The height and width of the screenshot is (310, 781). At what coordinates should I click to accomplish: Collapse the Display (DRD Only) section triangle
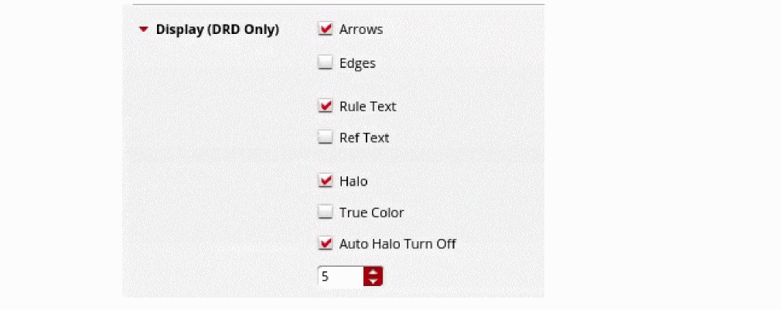click(x=143, y=30)
